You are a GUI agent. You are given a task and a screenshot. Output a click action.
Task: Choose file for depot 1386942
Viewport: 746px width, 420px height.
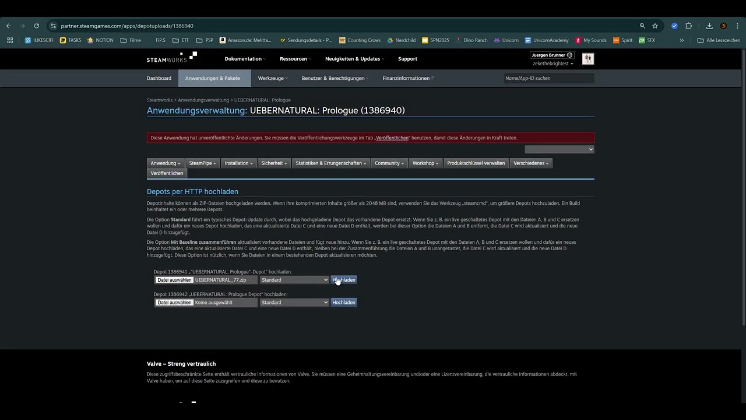tap(174, 303)
